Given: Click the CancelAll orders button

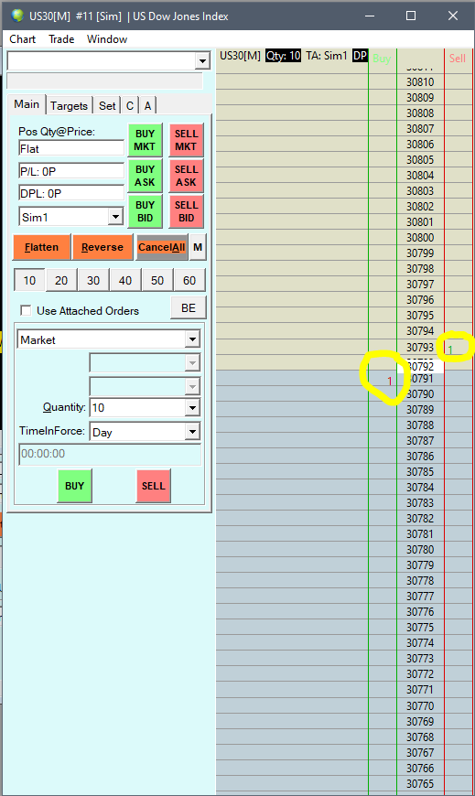Looking at the screenshot, I should point(162,247).
